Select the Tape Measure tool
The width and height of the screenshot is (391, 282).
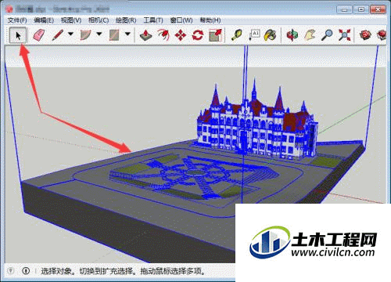coord(236,35)
